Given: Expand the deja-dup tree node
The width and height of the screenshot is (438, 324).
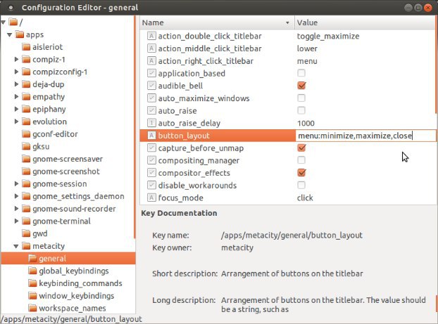Looking at the screenshot, I should [16, 84].
